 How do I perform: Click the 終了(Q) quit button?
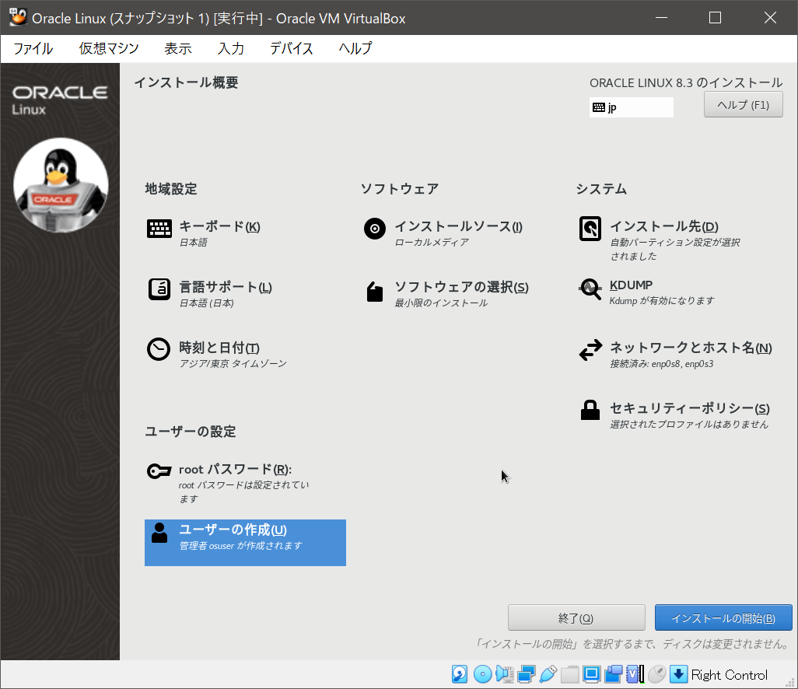pos(576,617)
